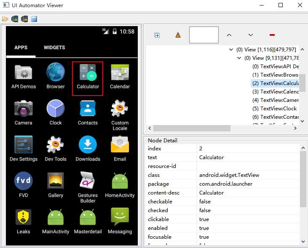Screen dimensions: 308x248
Task: Click the Open folder toolbar icon
Action: point(5,19)
